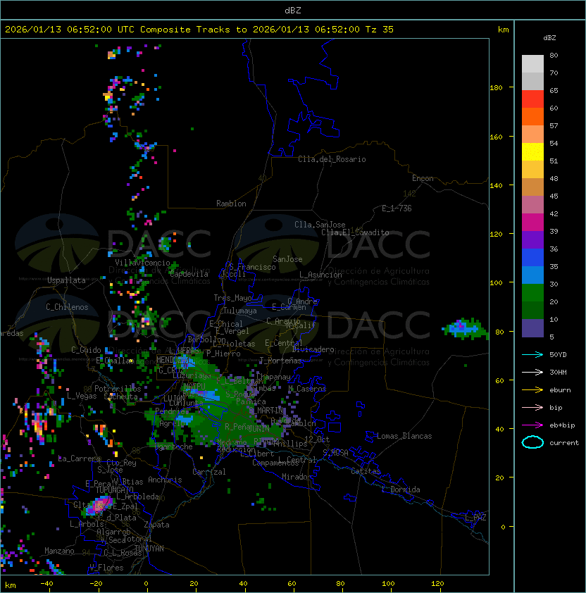Screen dimensions: 586x593
Task: Click the 'V_Flores' map label
Action: pyautogui.click(x=106, y=568)
